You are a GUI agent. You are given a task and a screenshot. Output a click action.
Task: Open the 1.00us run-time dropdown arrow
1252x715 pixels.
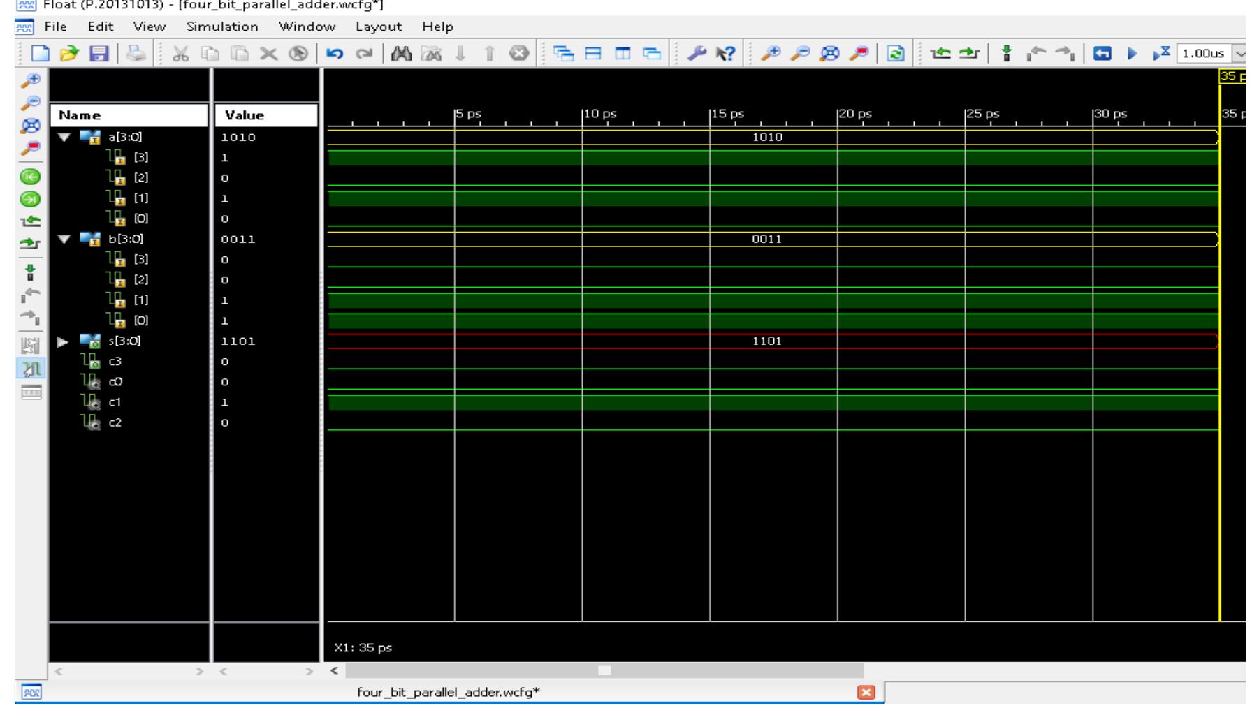(1239, 54)
